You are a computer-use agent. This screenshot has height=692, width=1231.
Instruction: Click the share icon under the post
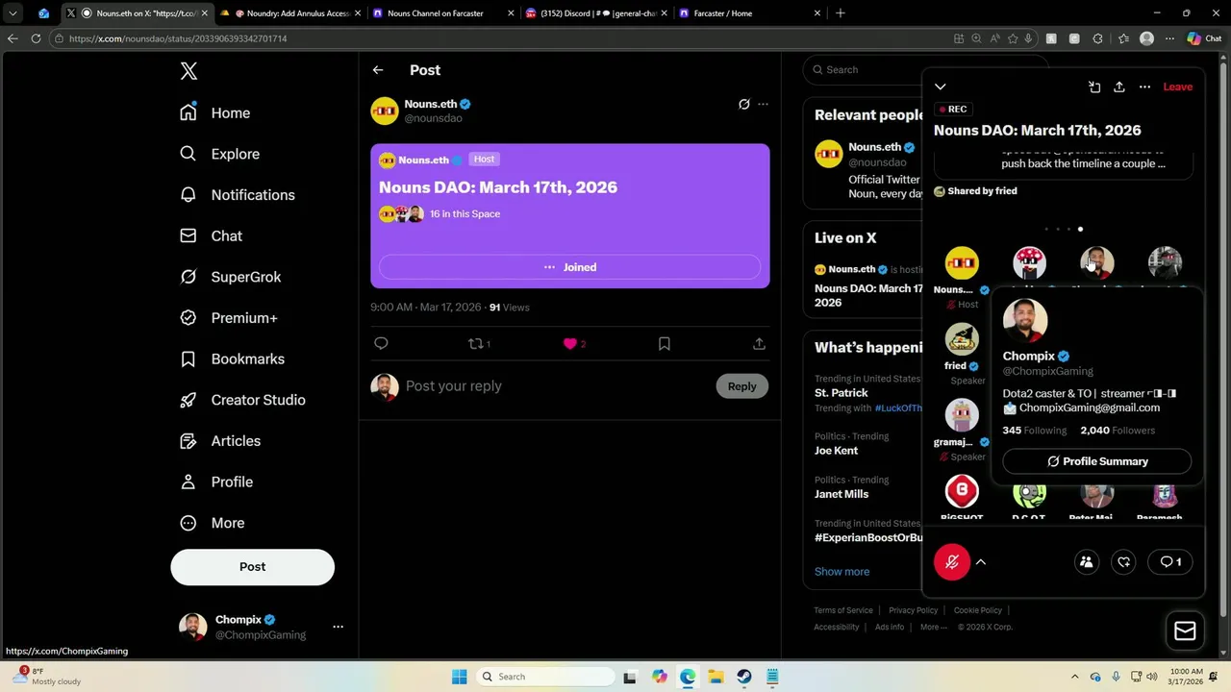click(759, 343)
